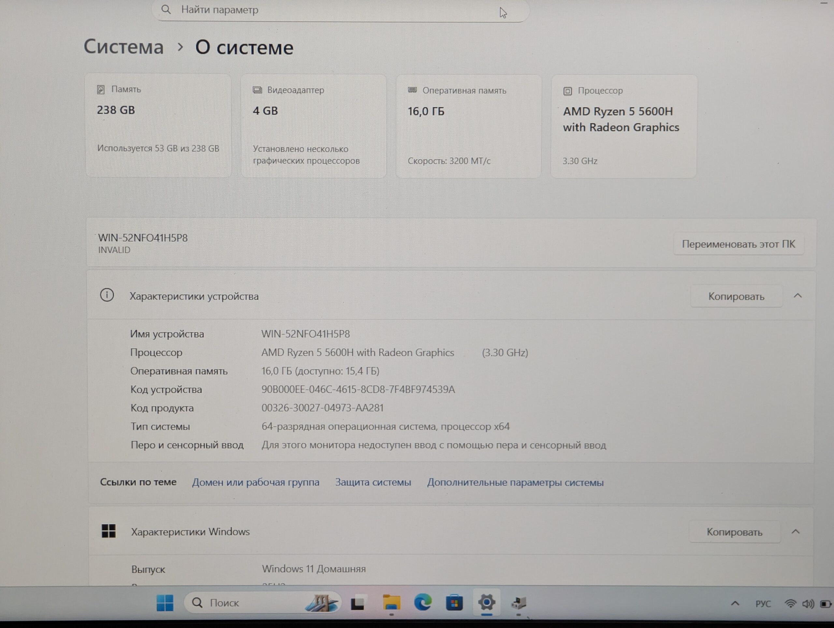Click the (3.30 GHz) value in the Процессор row
Screen dimensions: 834x628
505,353
